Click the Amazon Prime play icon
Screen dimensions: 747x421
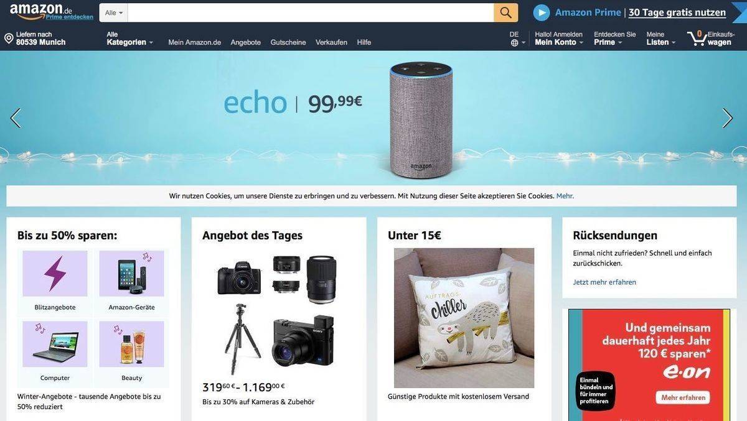point(542,12)
